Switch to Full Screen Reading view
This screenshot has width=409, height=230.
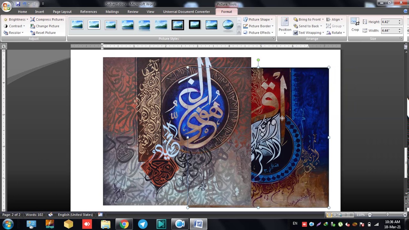tap(335, 215)
